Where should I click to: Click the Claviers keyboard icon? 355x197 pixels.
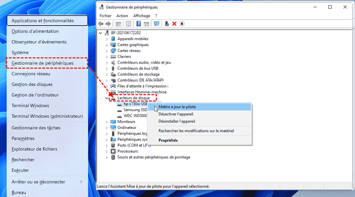[113, 56]
